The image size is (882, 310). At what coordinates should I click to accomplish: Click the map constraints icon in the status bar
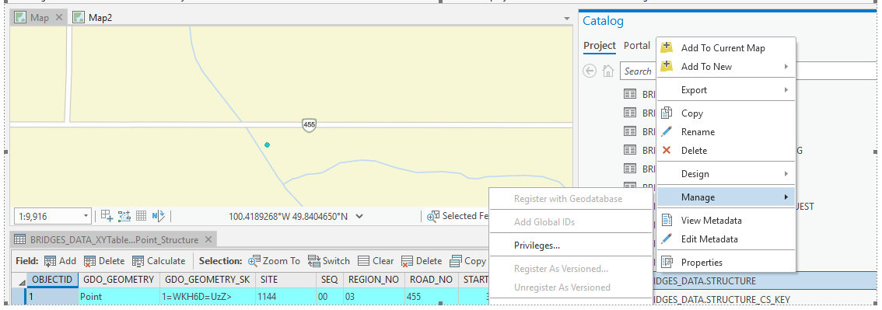pyautogui.click(x=124, y=216)
